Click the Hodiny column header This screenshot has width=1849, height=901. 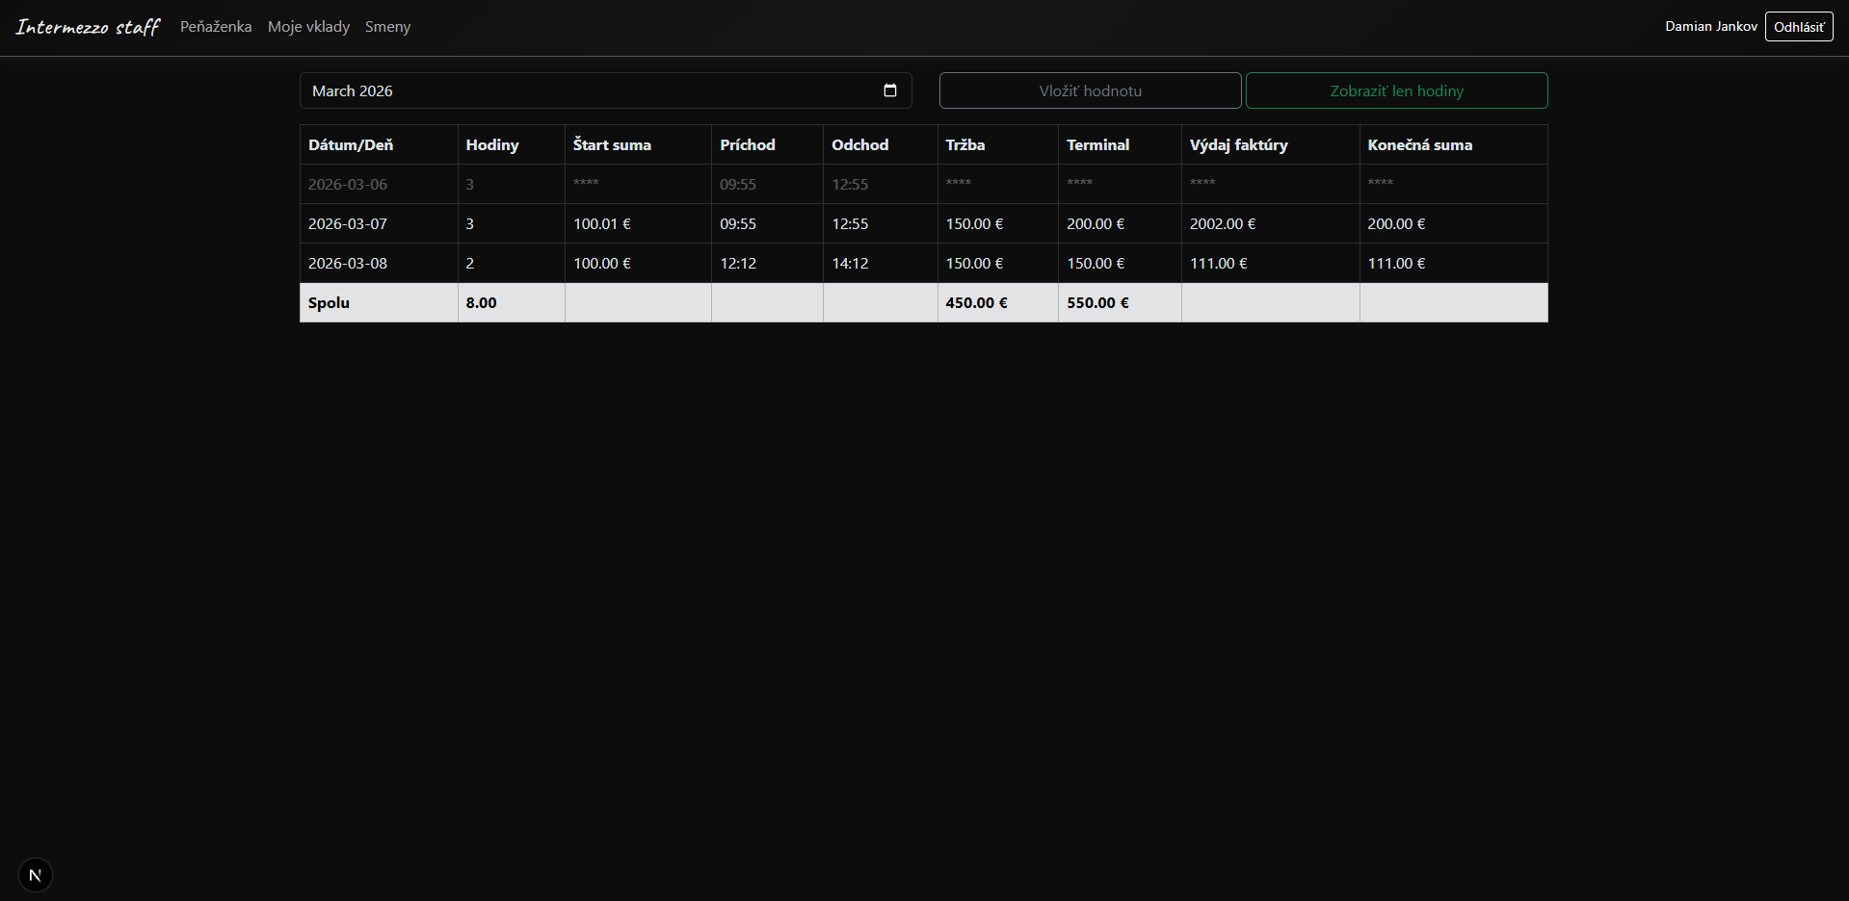(491, 144)
